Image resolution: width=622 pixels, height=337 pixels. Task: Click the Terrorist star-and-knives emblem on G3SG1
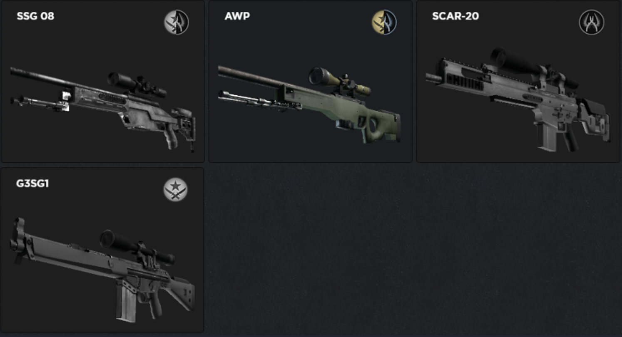click(x=175, y=189)
